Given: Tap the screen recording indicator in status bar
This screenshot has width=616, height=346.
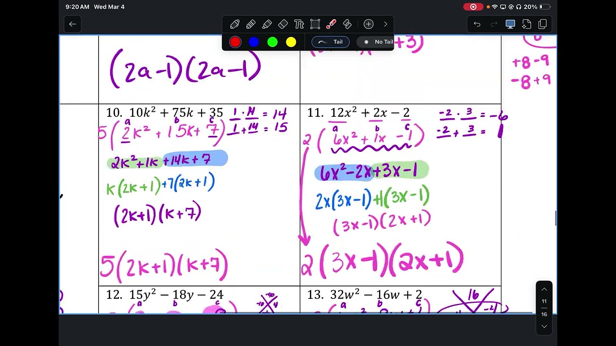Looking at the screenshot, I should pyautogui.click(x=473, y=7).
